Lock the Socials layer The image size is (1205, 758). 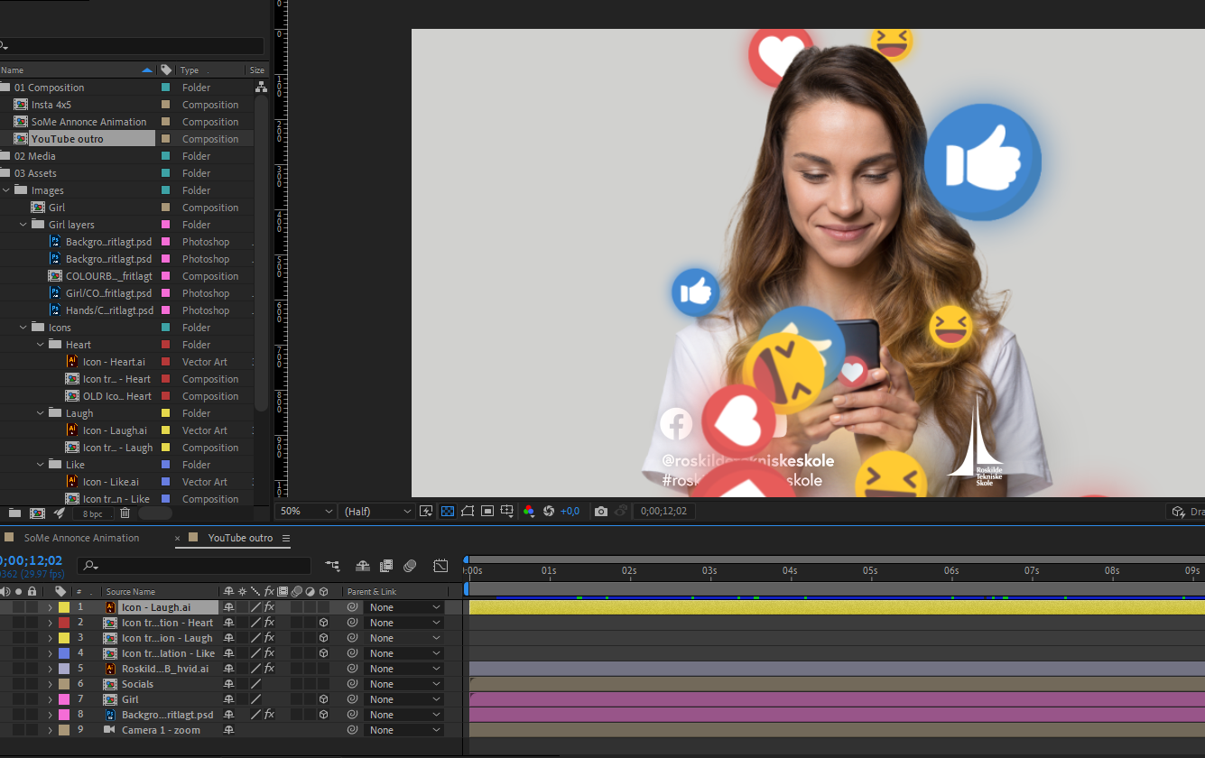point(32,684)
